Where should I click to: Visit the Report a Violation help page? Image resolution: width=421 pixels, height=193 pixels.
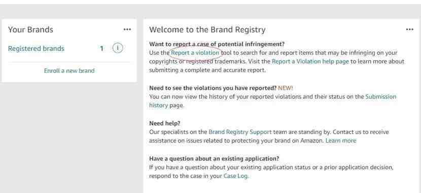tap(310, 61)
